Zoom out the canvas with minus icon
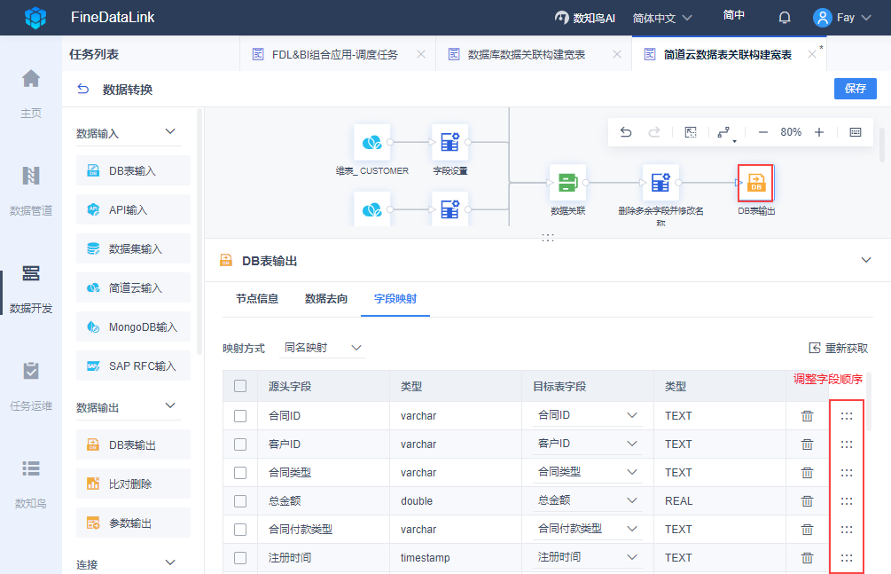 [762, 132]
